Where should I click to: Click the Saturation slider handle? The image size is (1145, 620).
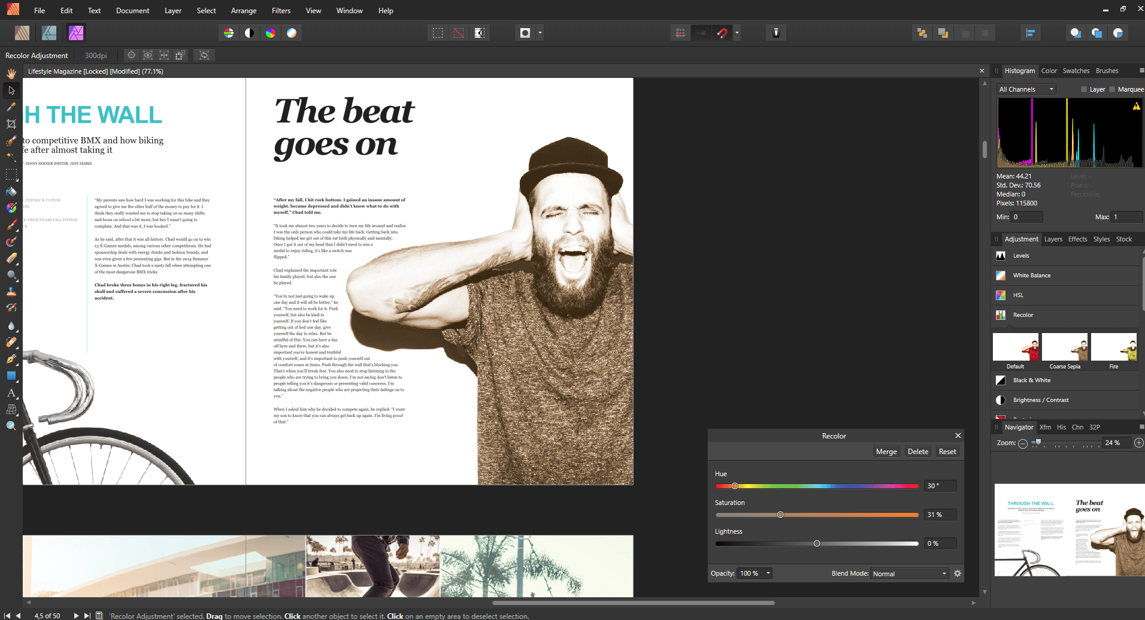point(780,515)
